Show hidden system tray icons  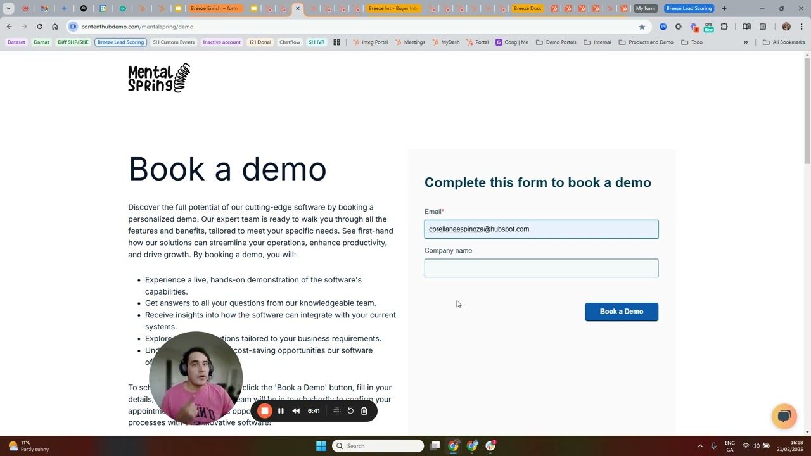pyautogui.click(x=700, y=446)
